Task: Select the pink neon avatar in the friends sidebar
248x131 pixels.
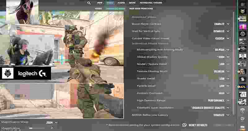Action: 243,26
